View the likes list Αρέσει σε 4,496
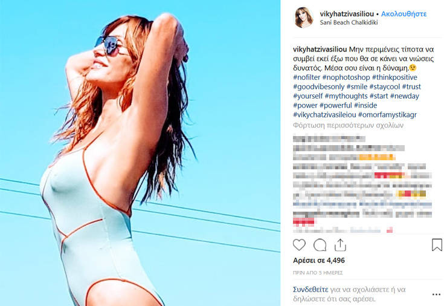This screenshot has height=306, width=444. (319, 260)
